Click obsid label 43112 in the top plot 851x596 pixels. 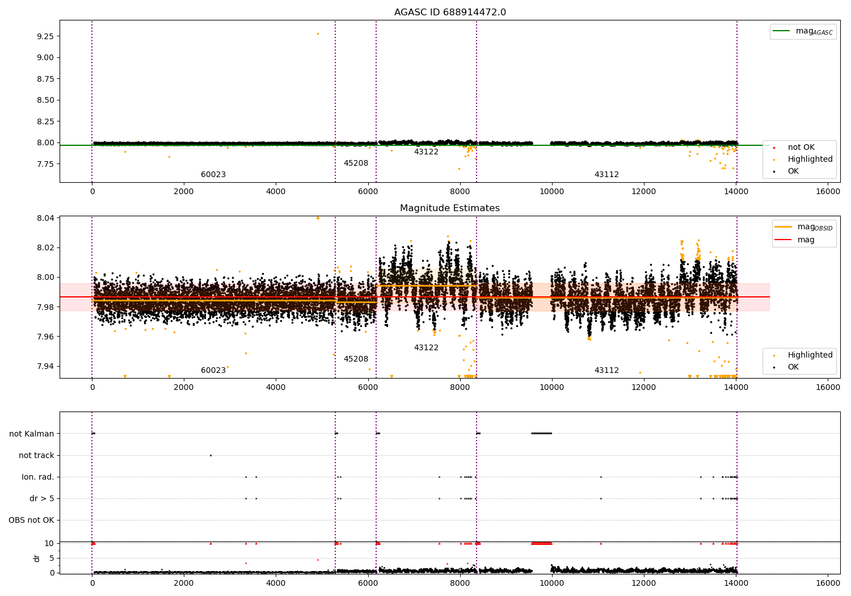606,175
